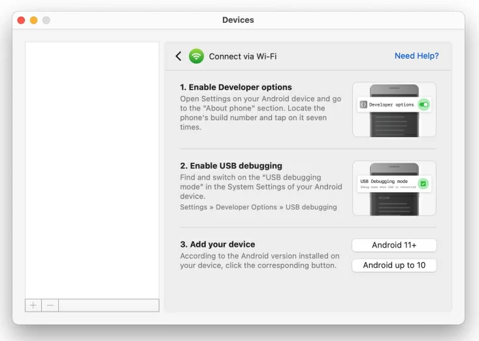479x341 pixels.
Task: Minimize the Devices window with yellow button
Action: pyautogui.click(x=33, y=20)
